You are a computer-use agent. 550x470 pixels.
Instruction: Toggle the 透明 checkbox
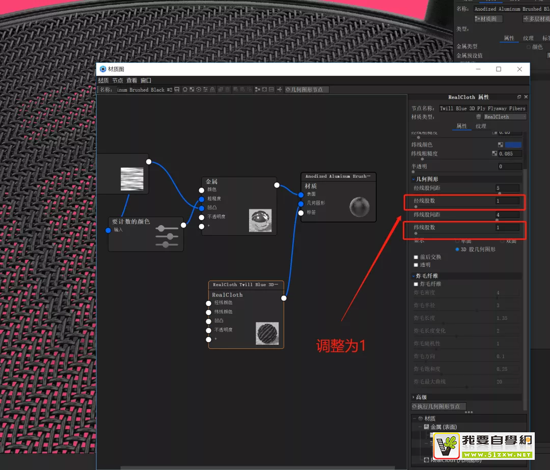416,265
